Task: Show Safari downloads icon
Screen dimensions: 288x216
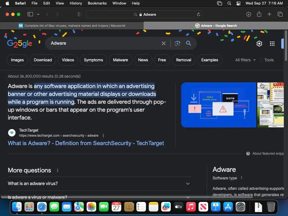Action: point(249,14)
